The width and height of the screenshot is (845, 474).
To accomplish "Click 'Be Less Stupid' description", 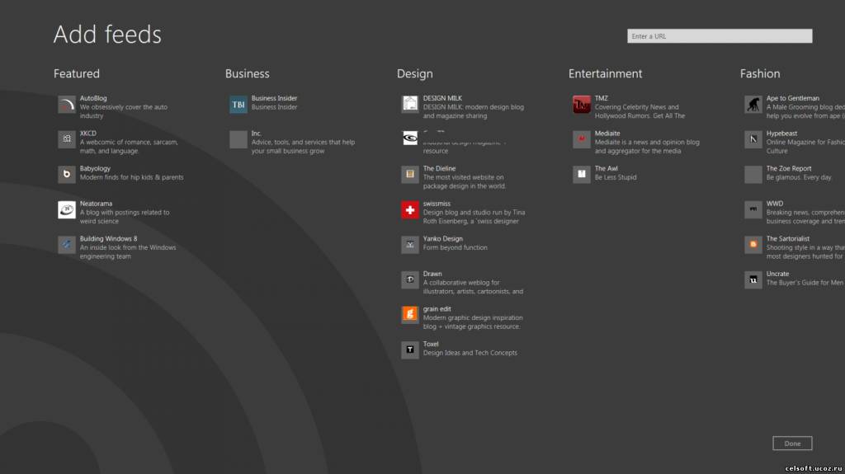I will click(616, 177).
